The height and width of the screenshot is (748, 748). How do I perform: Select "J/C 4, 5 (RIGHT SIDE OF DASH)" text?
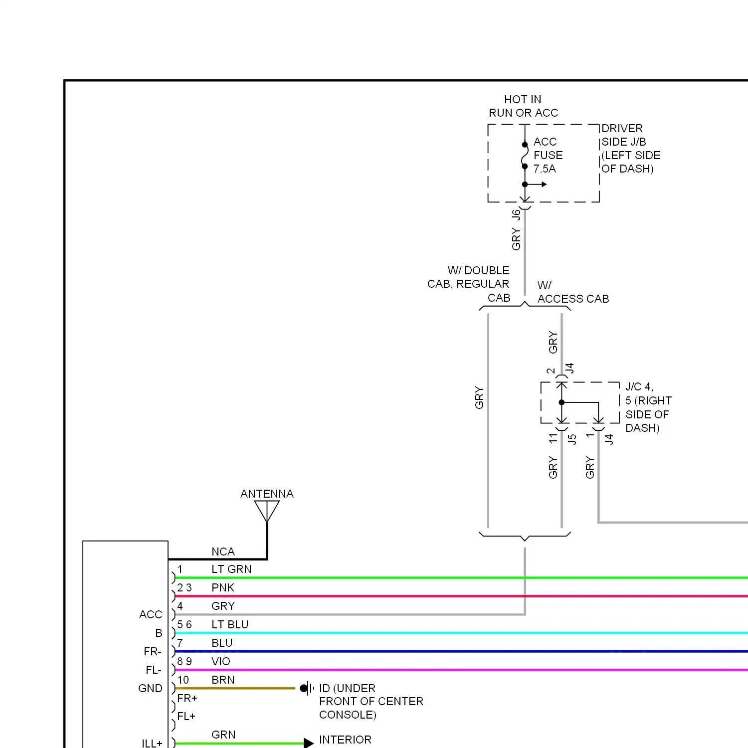[648, 407]
